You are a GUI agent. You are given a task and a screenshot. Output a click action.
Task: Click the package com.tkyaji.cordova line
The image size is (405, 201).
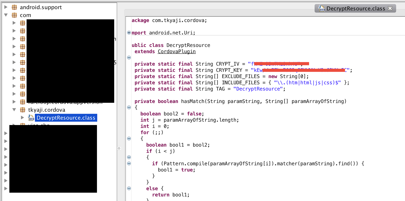(x=169, y=20)
